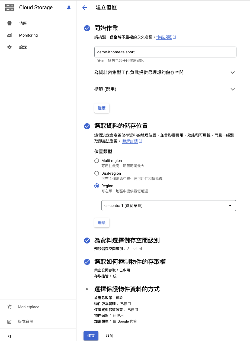Click the check icon beside 選取如何控制物件的存取權
Viewport: 250px width, 341px height.
87,262
